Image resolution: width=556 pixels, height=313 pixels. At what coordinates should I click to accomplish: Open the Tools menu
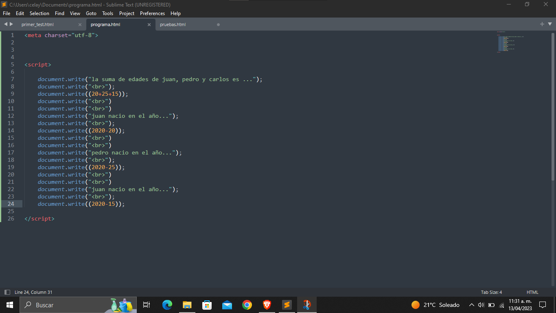(x=108, y=13)
